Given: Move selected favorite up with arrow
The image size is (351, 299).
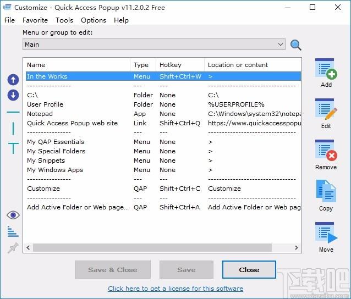Looking at the screenshot, I should tap(13, 80).
